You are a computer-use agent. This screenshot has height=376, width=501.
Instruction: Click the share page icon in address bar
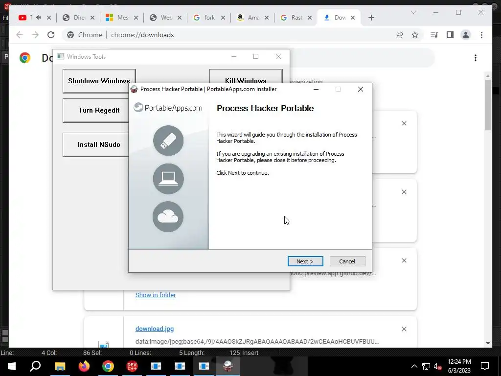point(399,35)
